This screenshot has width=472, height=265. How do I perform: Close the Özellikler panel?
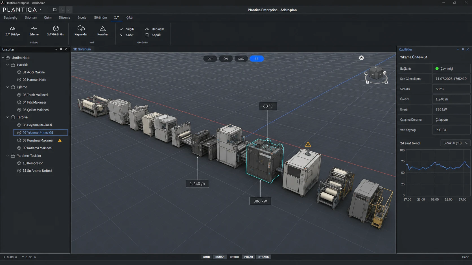tap(468, 49)
